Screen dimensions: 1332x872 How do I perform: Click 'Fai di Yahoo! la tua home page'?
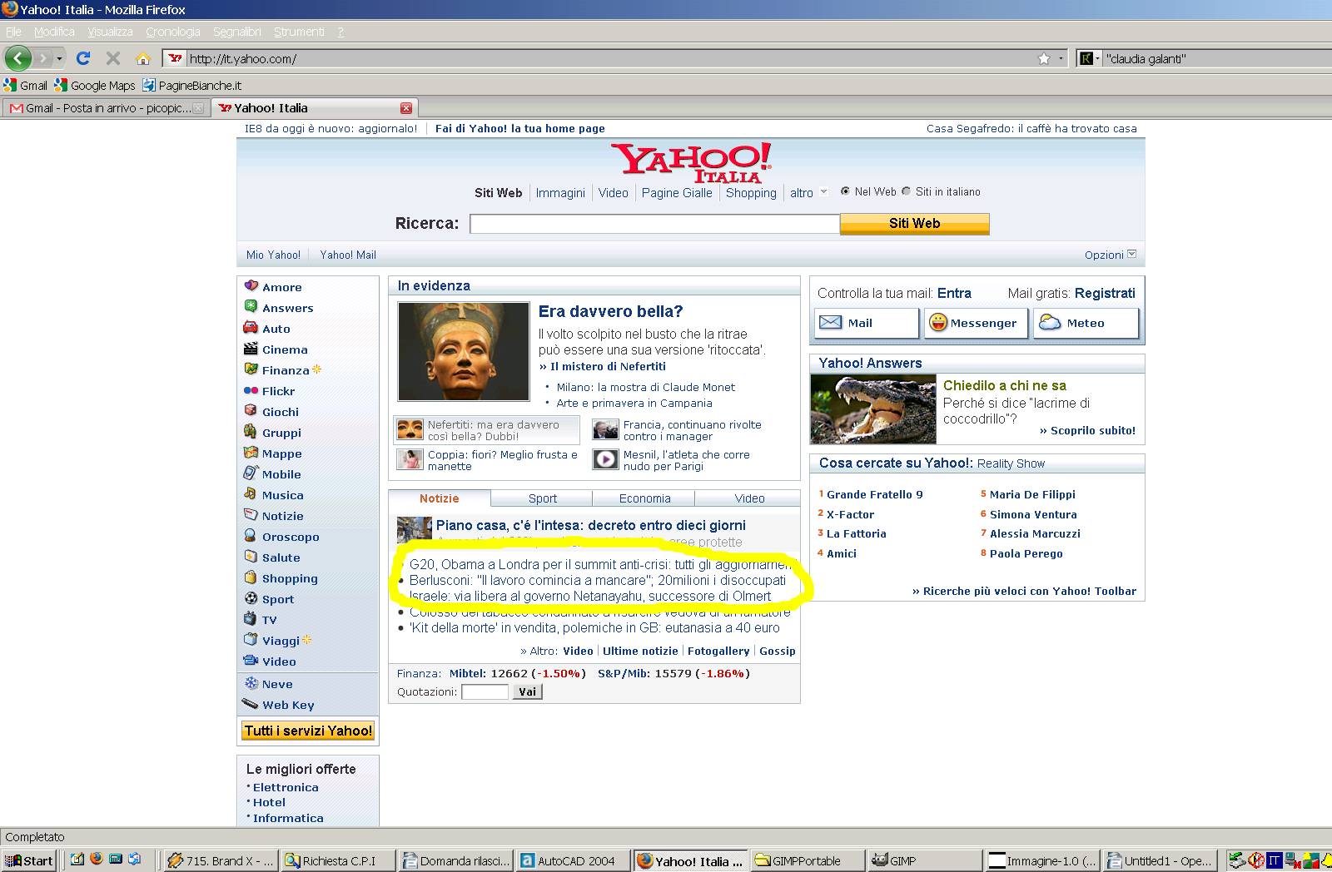tap(520, 128)
